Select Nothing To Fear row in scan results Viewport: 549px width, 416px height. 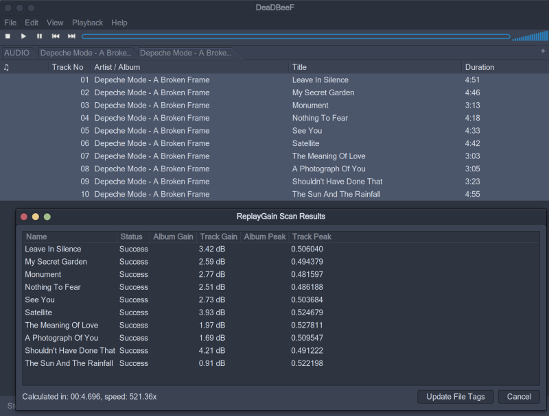tap(281, 287)
